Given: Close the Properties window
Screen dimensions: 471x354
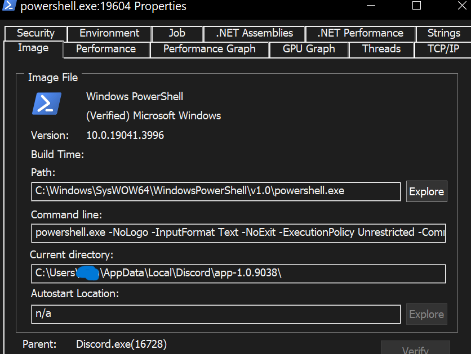Looking at the screenshot, I should (462, 6).
